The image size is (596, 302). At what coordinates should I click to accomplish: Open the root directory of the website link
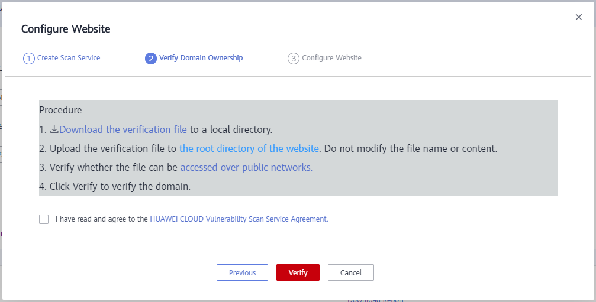249,149
